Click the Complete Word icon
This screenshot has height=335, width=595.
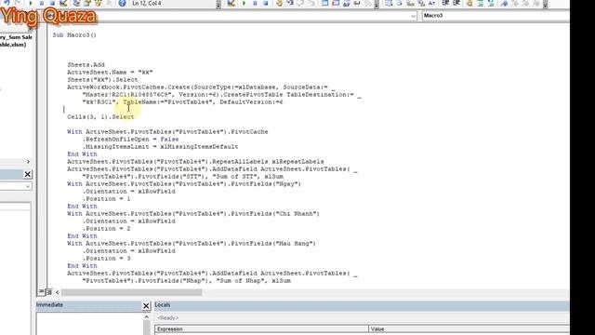[431, 3]
